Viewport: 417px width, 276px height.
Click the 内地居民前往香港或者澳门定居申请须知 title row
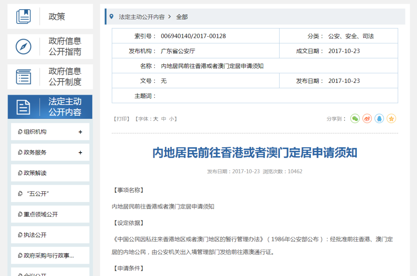click(254, 66)
